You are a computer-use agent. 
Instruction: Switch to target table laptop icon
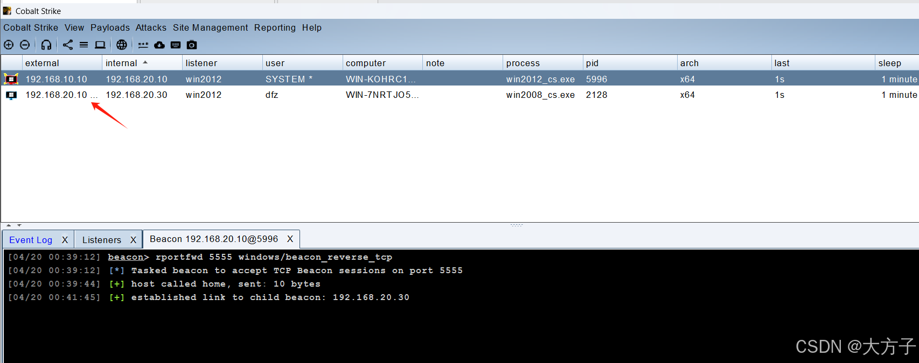[x=100, y=45]
